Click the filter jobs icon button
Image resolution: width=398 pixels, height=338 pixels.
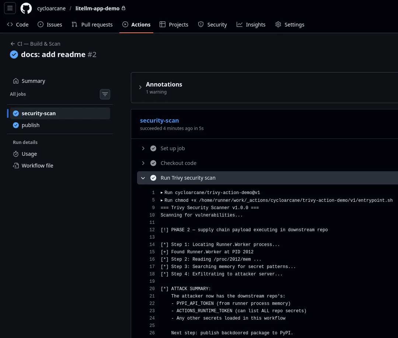point(105,94)
